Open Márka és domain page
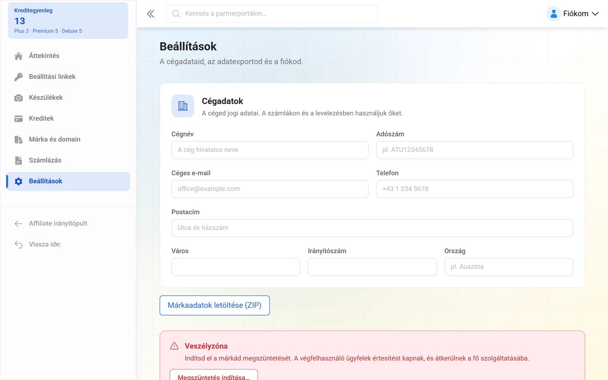608x380 pixels. tap(68, 139)
